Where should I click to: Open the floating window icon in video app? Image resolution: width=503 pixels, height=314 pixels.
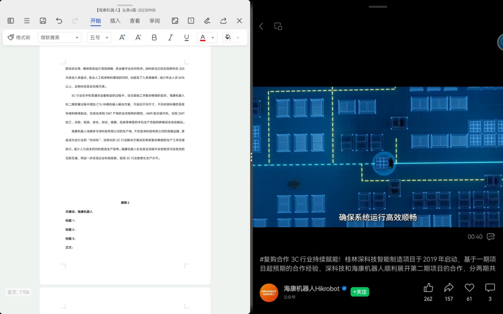coord(278,26)
